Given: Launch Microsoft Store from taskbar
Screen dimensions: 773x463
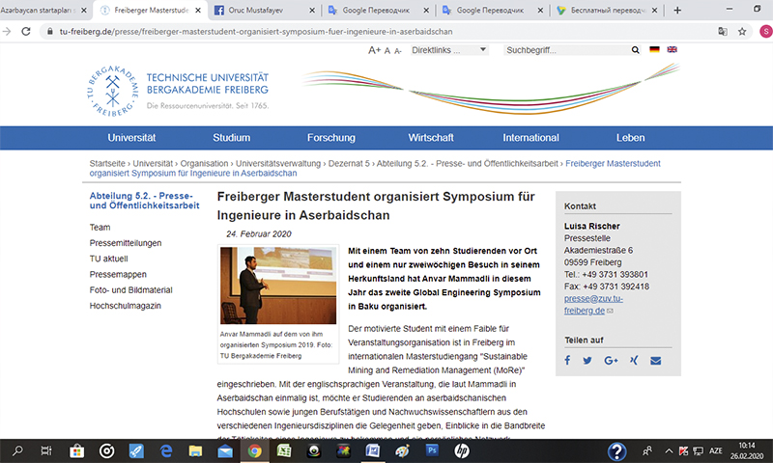Looking at the screenshot, I should [76, 450].
